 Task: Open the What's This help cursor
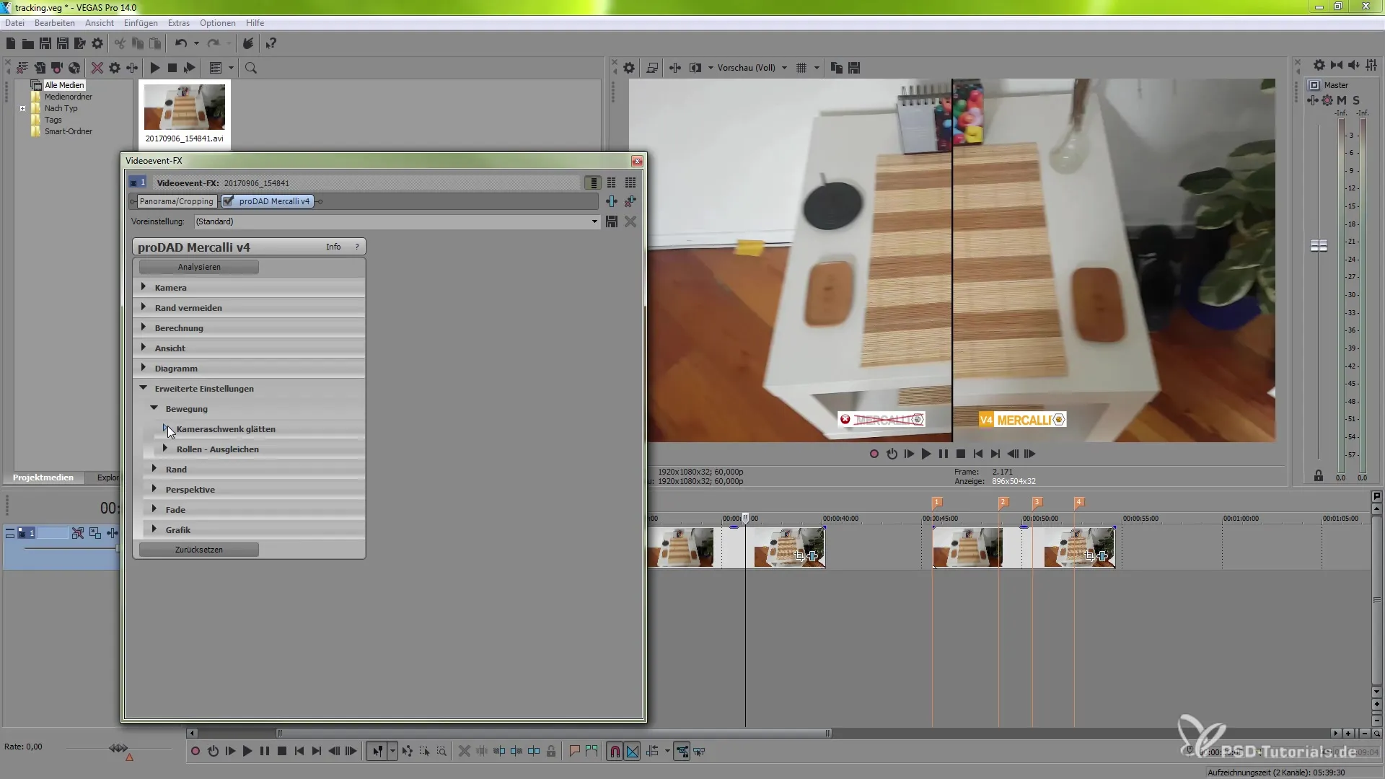[271, 44]
